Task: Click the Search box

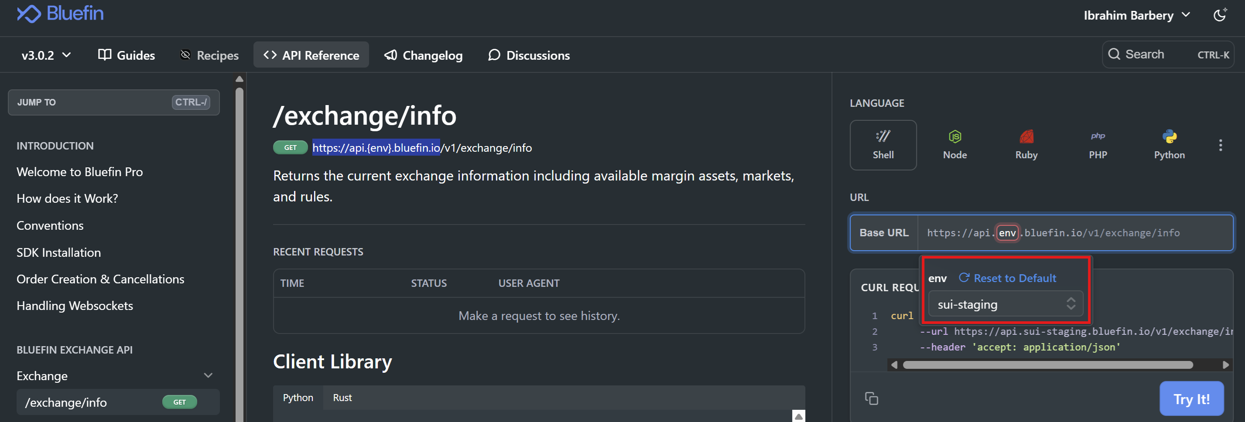Action: 1168,54
